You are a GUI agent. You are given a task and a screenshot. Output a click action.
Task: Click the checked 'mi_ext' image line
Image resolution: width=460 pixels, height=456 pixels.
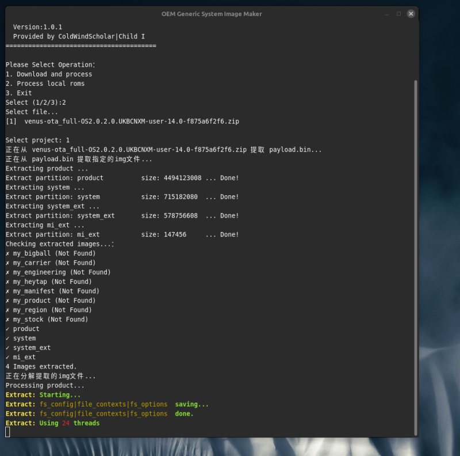pyautogui.click(x=21, y=357)
